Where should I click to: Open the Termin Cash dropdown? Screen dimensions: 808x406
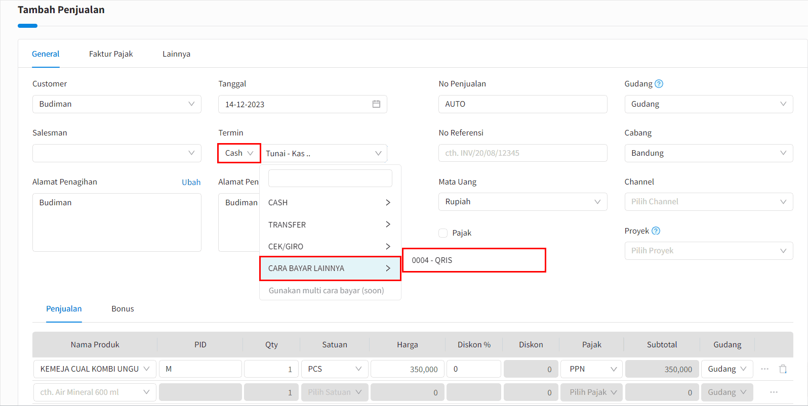[239, 153]
